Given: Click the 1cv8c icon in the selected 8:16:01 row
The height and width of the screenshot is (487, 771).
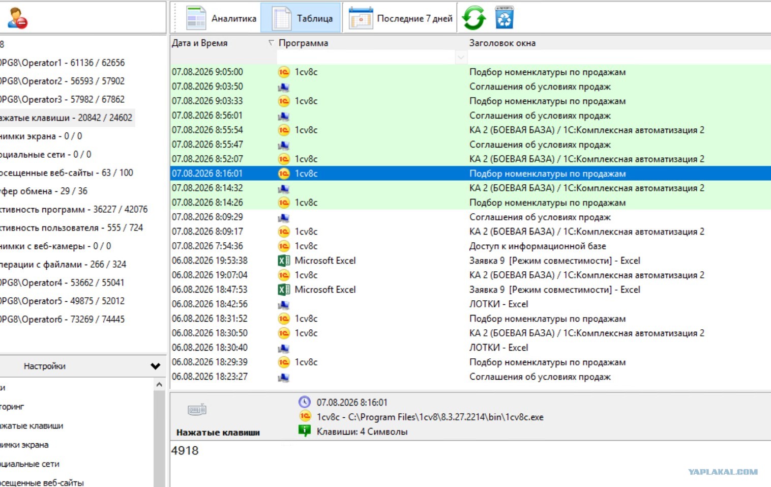Looking at the screenshot, I should [284, 174].
